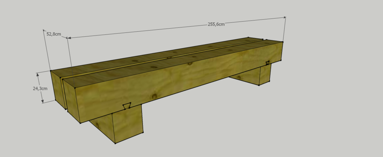Click right arrowhead of the 255,6cm dimension
The height and width of the screenshot is (157, 383).
[284, 18]
